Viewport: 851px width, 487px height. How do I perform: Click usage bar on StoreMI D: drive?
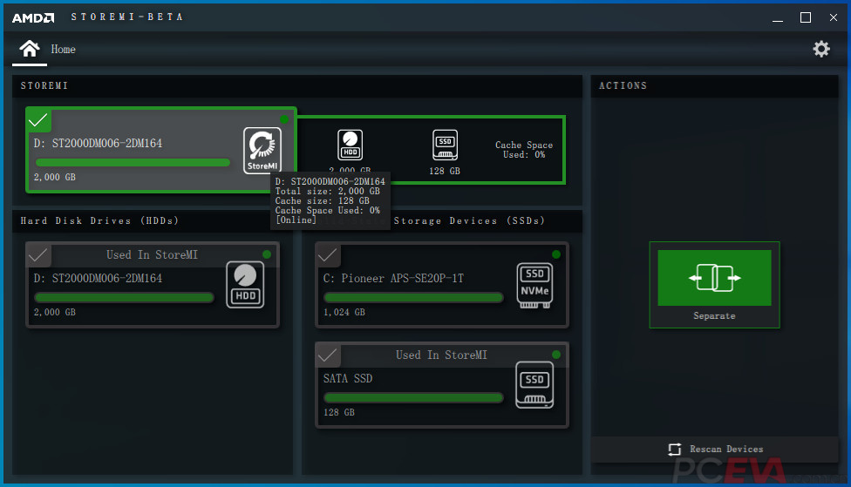133,162
